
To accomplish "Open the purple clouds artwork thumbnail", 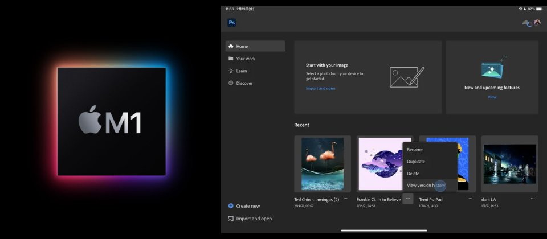I will point(380,164).
